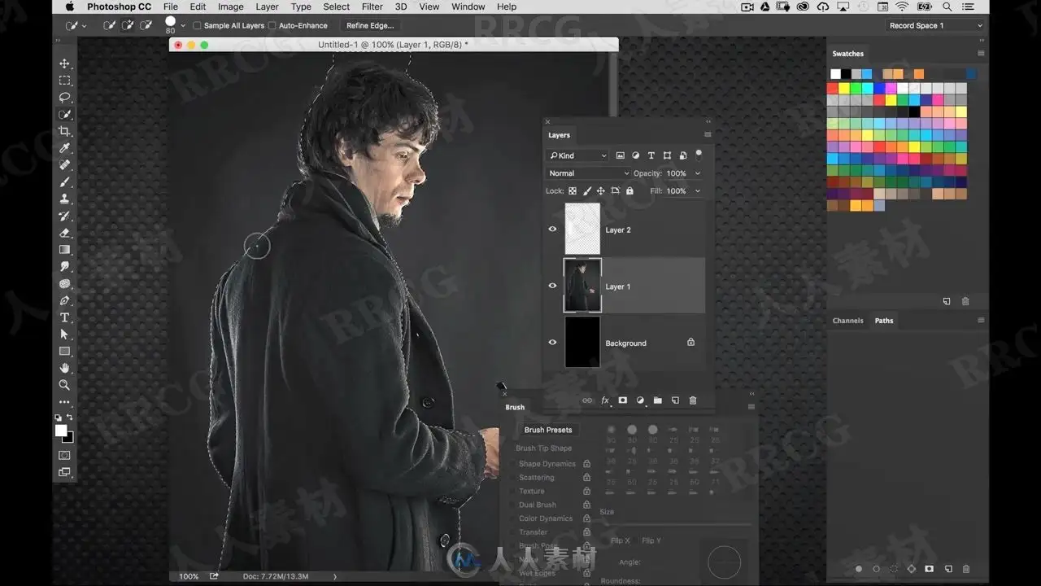Click the Subtract from selection option icon

coord(146,25)
